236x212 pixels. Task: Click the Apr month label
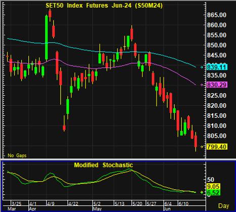32,209
